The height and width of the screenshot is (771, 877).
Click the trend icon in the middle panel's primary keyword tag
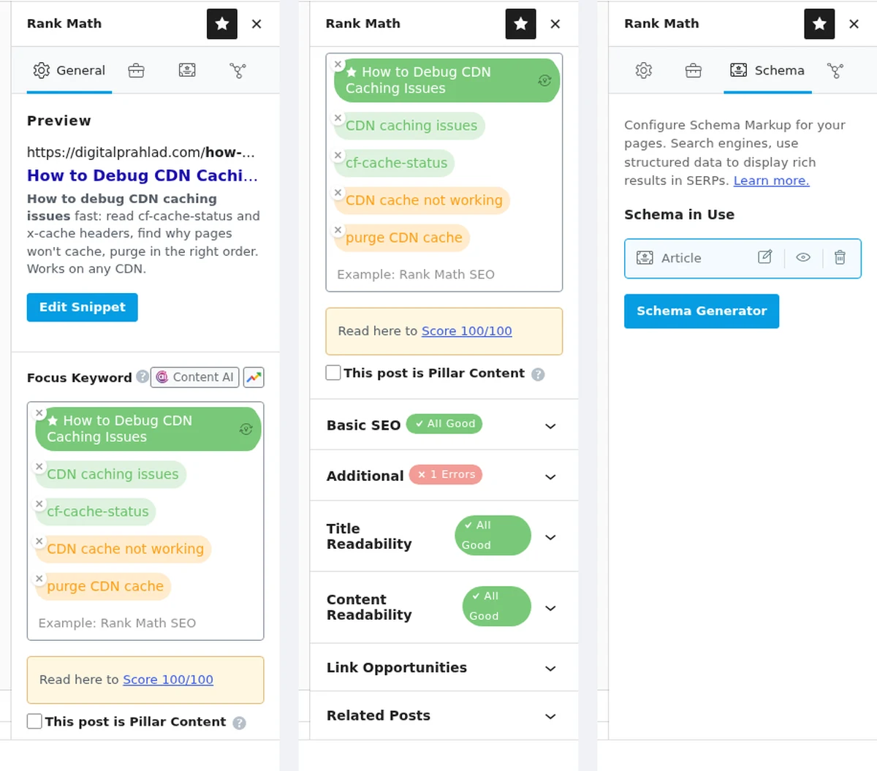point(544,80)
